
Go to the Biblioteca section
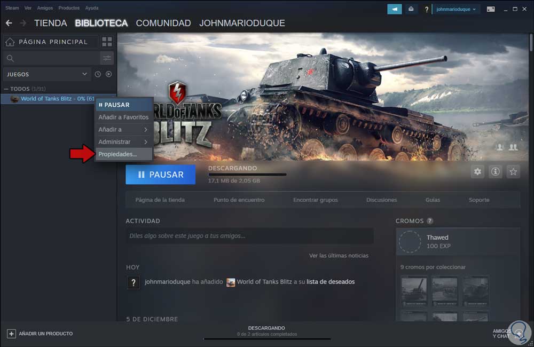tap(101, 23)
